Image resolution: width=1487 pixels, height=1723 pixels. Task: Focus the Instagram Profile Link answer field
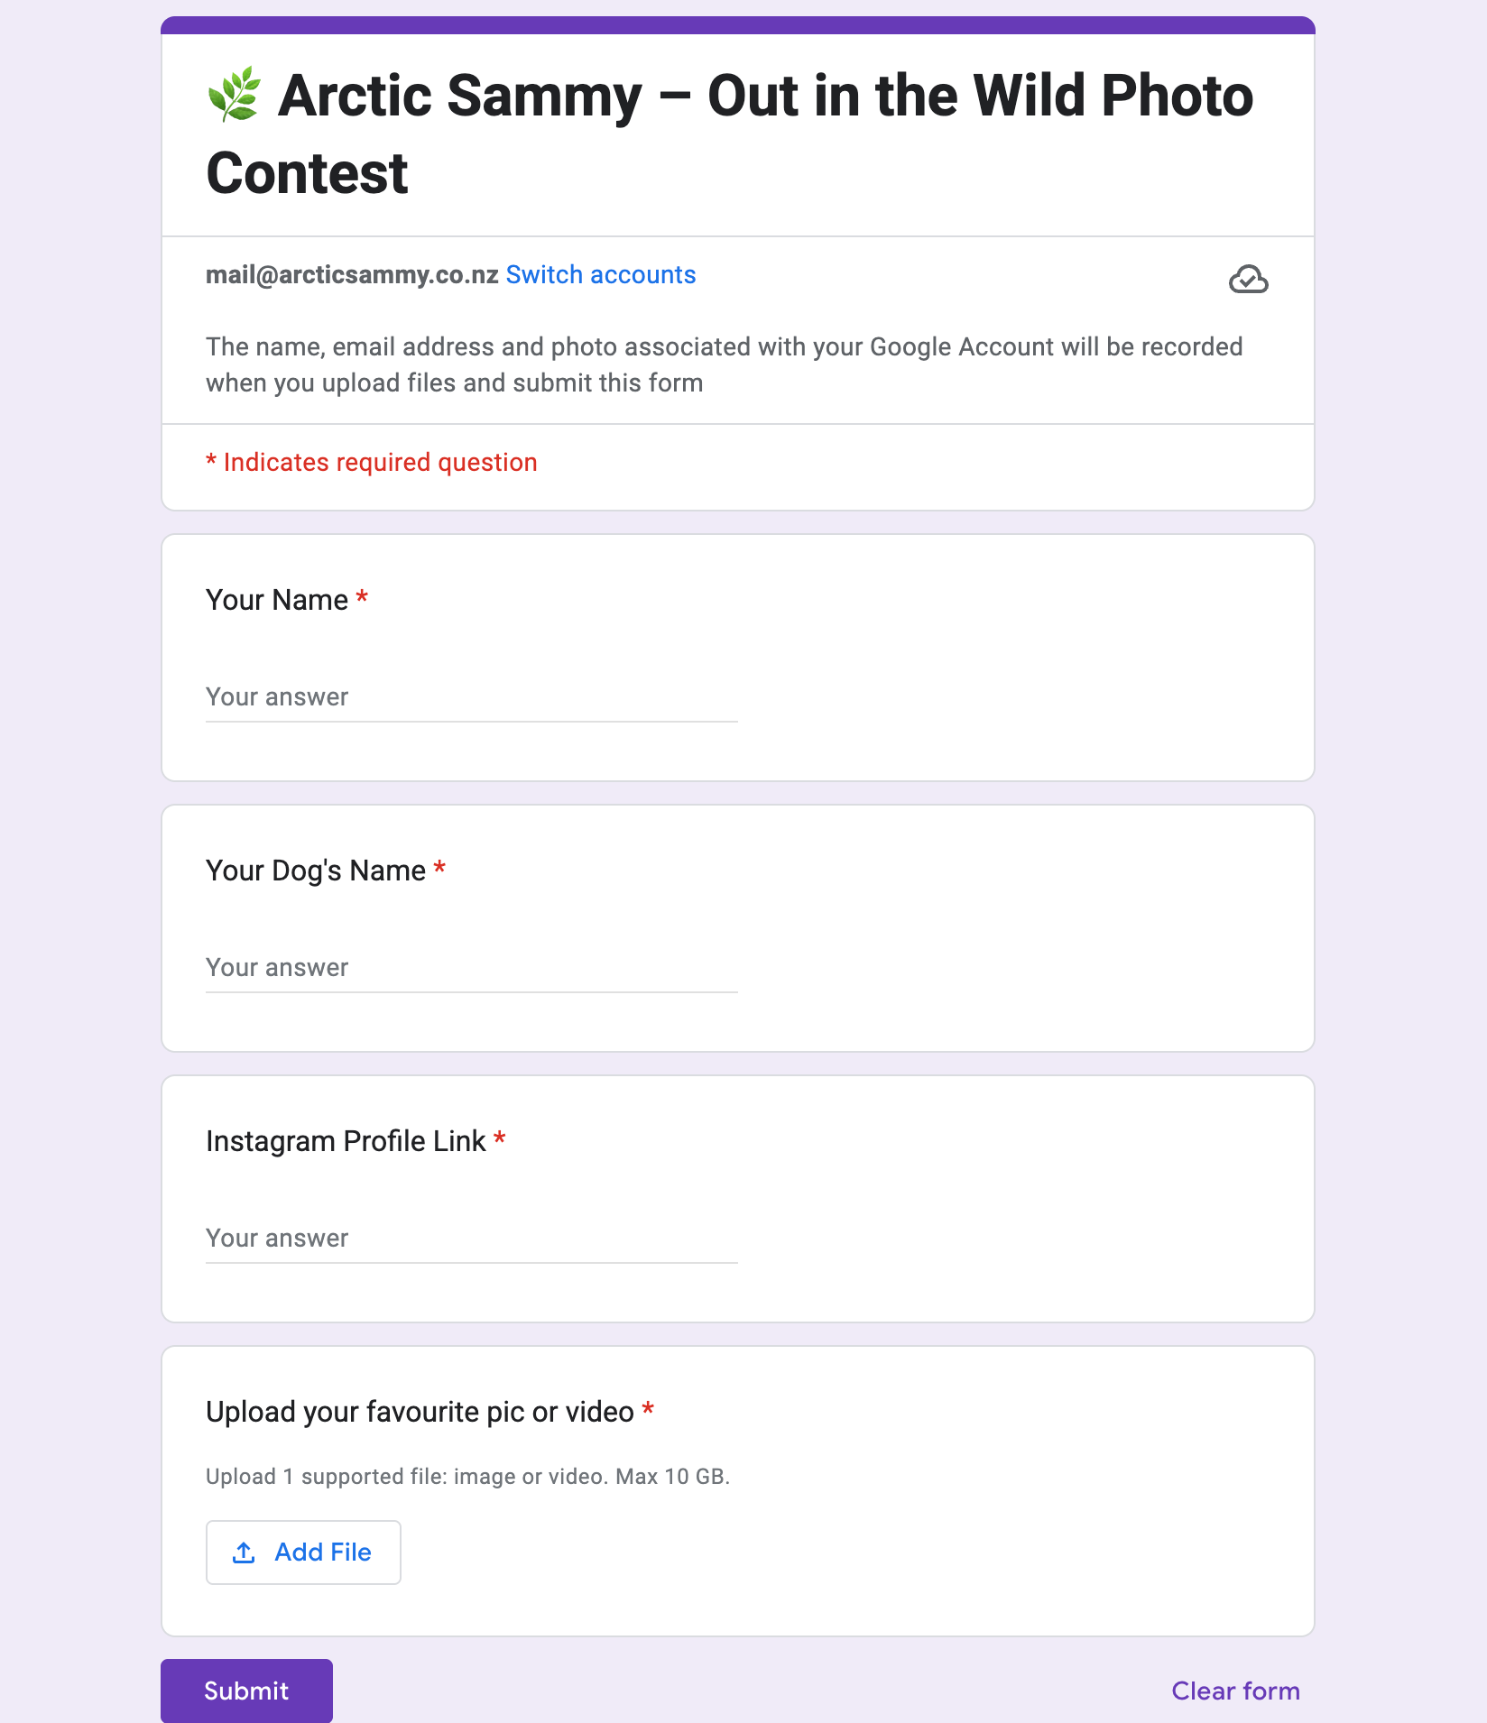[x=472, y=1239]
